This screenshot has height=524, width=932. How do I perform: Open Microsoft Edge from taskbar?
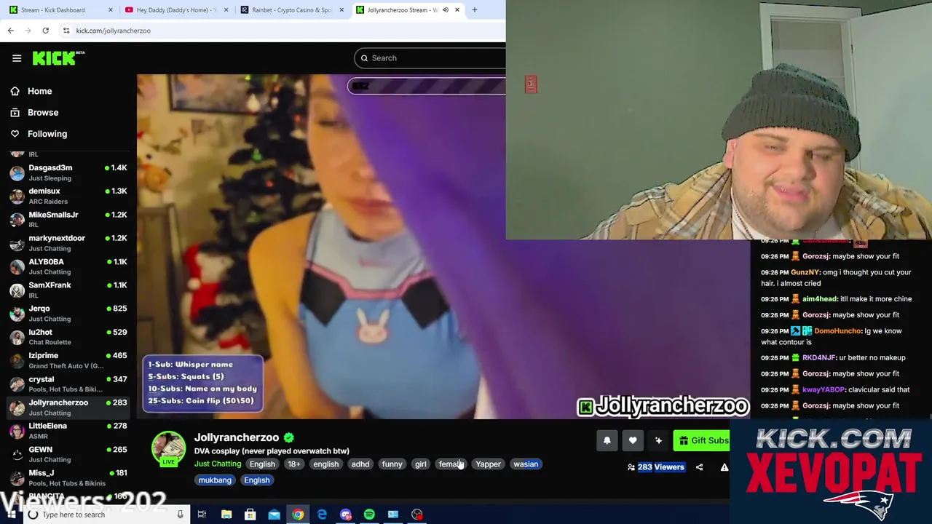click(x=322, y=515)
